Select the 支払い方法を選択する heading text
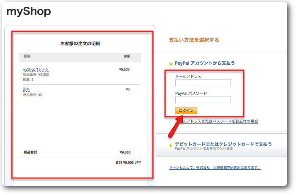The image size is (296, 195). pyautogui.click(x=194, y=40)
